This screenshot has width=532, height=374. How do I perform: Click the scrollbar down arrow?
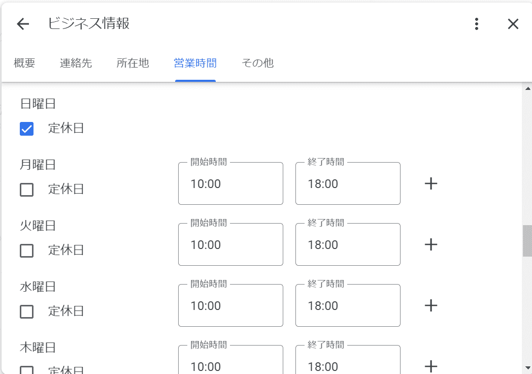point(527,368)
